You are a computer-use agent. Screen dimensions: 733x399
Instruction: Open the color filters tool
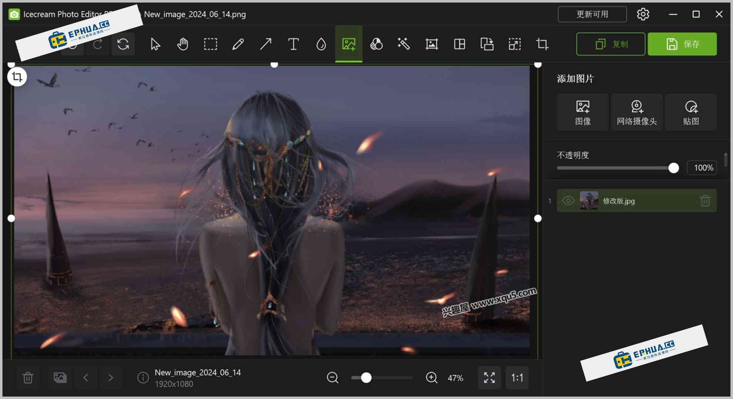376,44
